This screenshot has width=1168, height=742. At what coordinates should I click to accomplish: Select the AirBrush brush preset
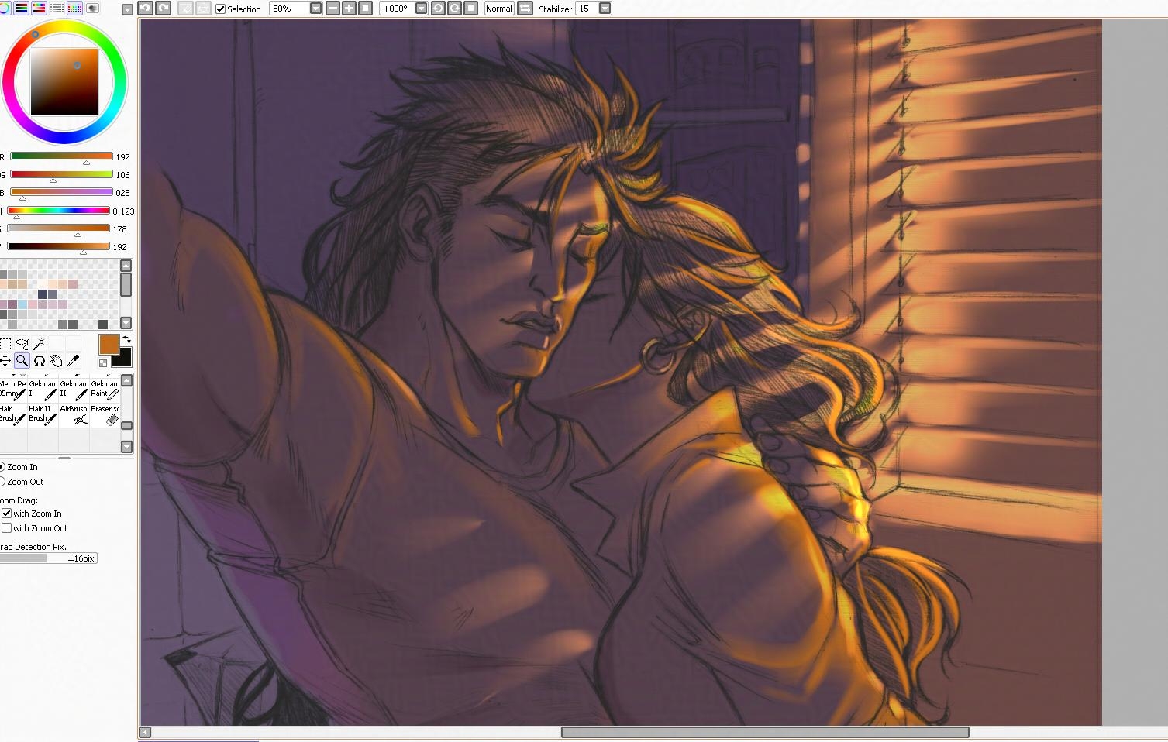[x=74, y=414]
